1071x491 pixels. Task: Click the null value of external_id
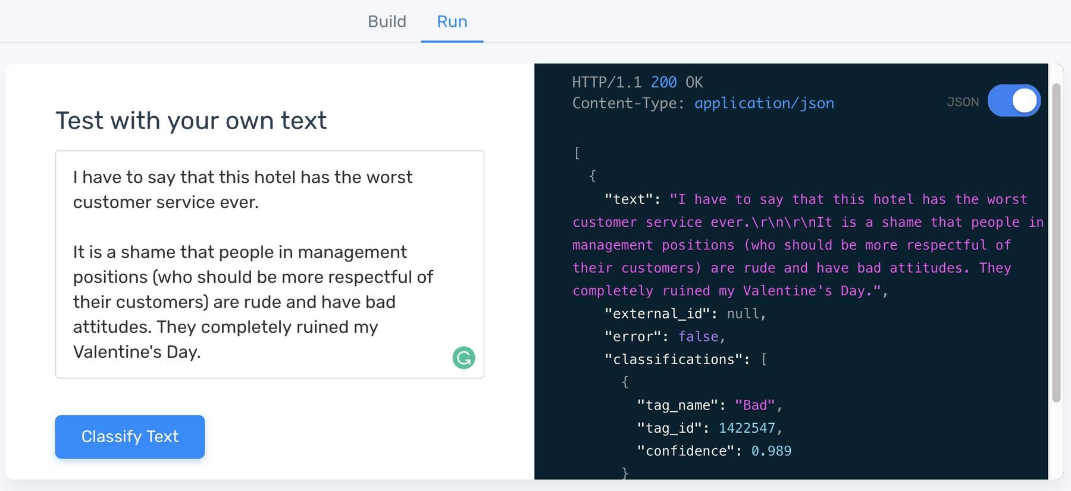(743, 314)
